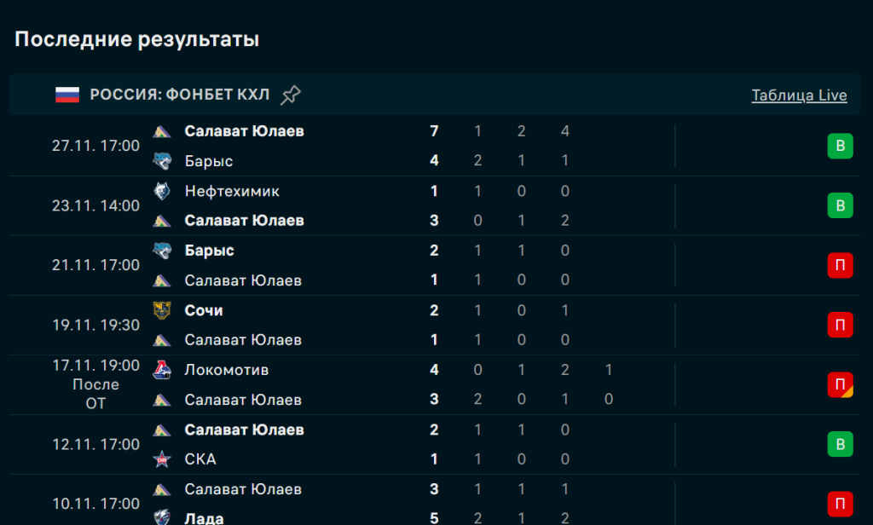The image size is (873, 525).
Task: Click the pin icon next to ФОНБЕТ КХЛ
Action: point(291,95)
